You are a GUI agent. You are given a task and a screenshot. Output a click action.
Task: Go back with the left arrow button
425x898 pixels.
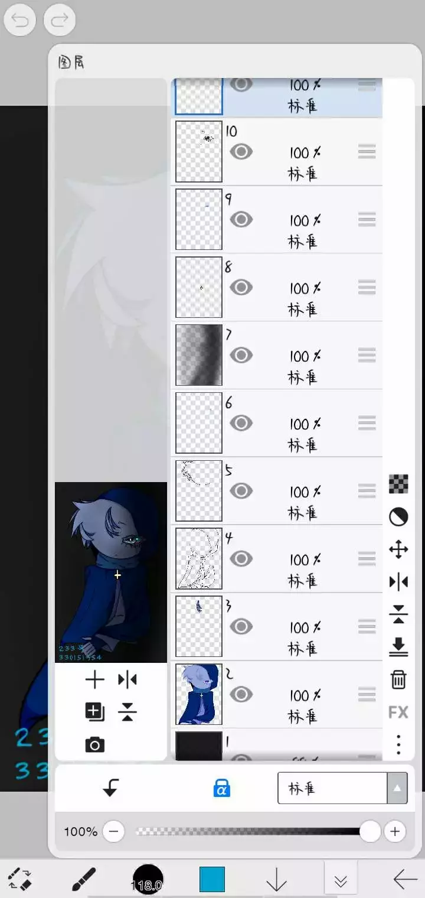point(406,879)
